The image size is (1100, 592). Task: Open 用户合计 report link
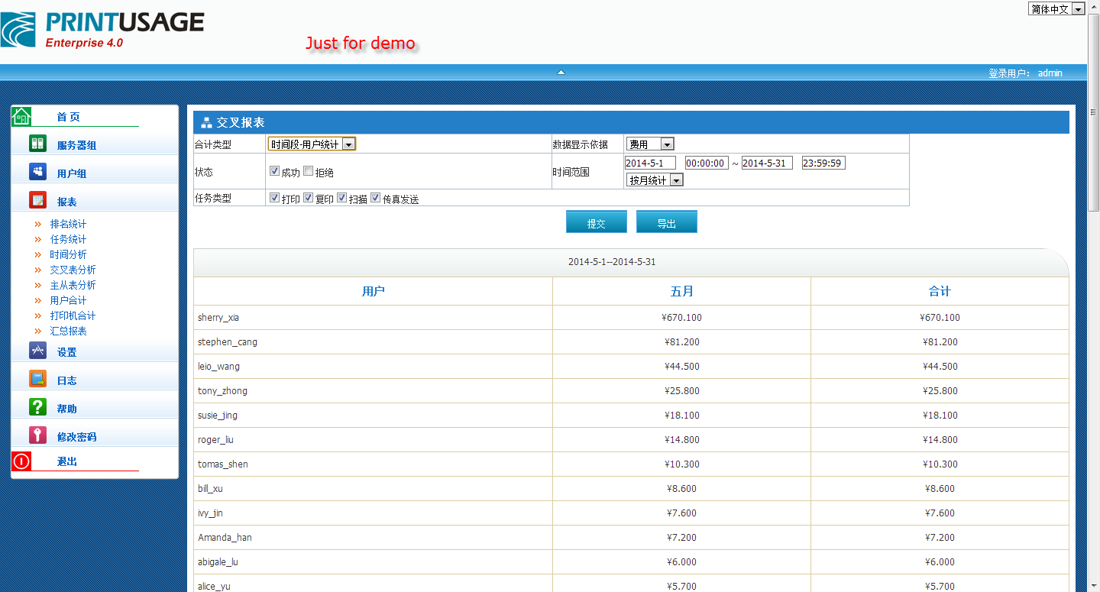click(x=69, y=300)
